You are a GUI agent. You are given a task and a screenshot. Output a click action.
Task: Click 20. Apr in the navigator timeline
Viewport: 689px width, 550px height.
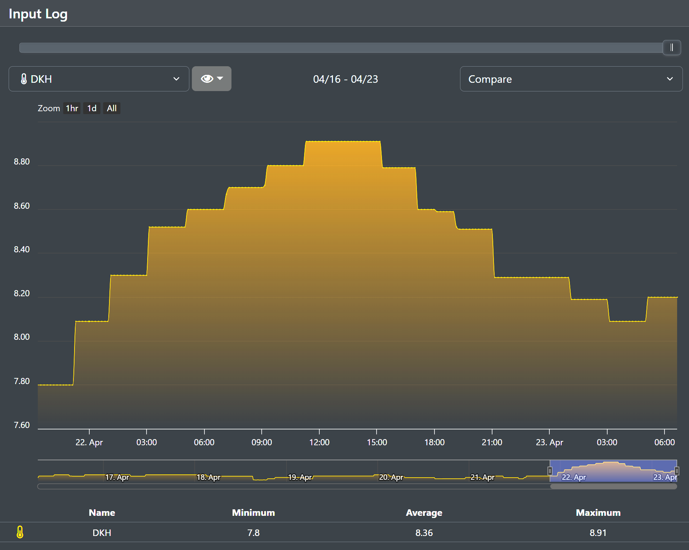click(391, 477)
